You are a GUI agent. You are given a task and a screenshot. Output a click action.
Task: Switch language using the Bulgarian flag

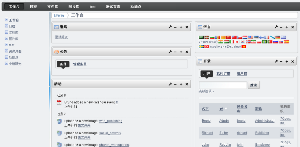(212, 37)
